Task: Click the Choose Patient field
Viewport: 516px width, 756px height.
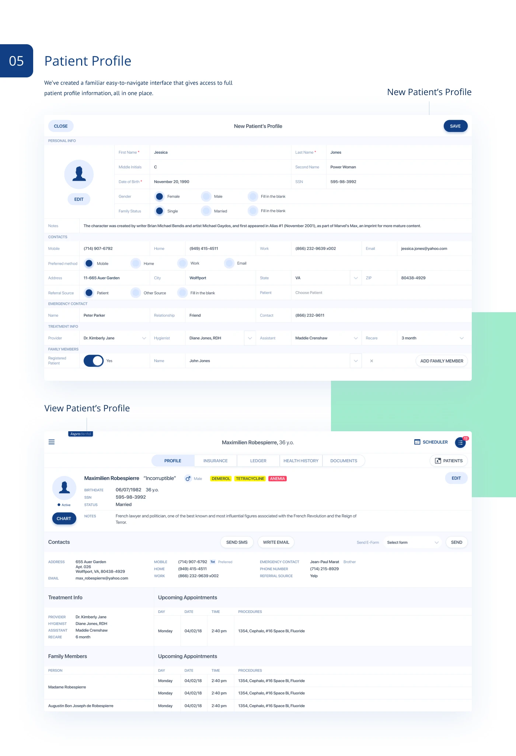Action: (x=381, y=293)
